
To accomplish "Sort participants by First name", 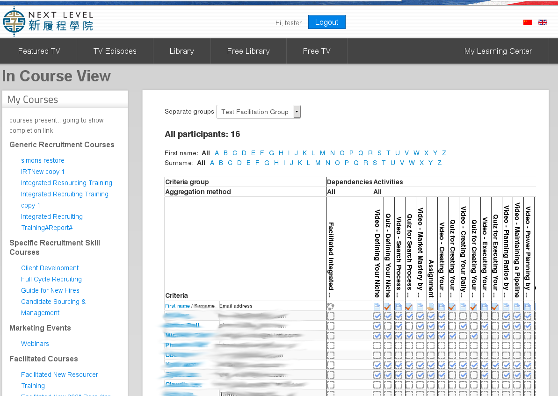I will coord(177,306).
